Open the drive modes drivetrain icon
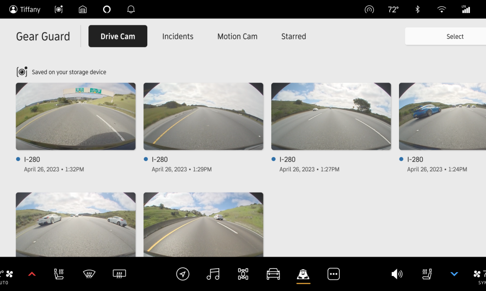486x291 pixels. point(243,274)
